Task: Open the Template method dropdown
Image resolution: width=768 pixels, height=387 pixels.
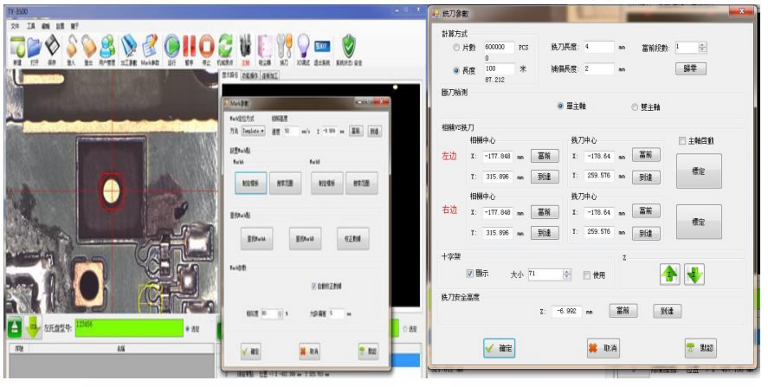Action: (251, 130)
